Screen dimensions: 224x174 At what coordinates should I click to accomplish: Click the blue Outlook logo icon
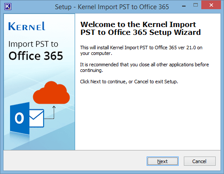tap(20, 118)
